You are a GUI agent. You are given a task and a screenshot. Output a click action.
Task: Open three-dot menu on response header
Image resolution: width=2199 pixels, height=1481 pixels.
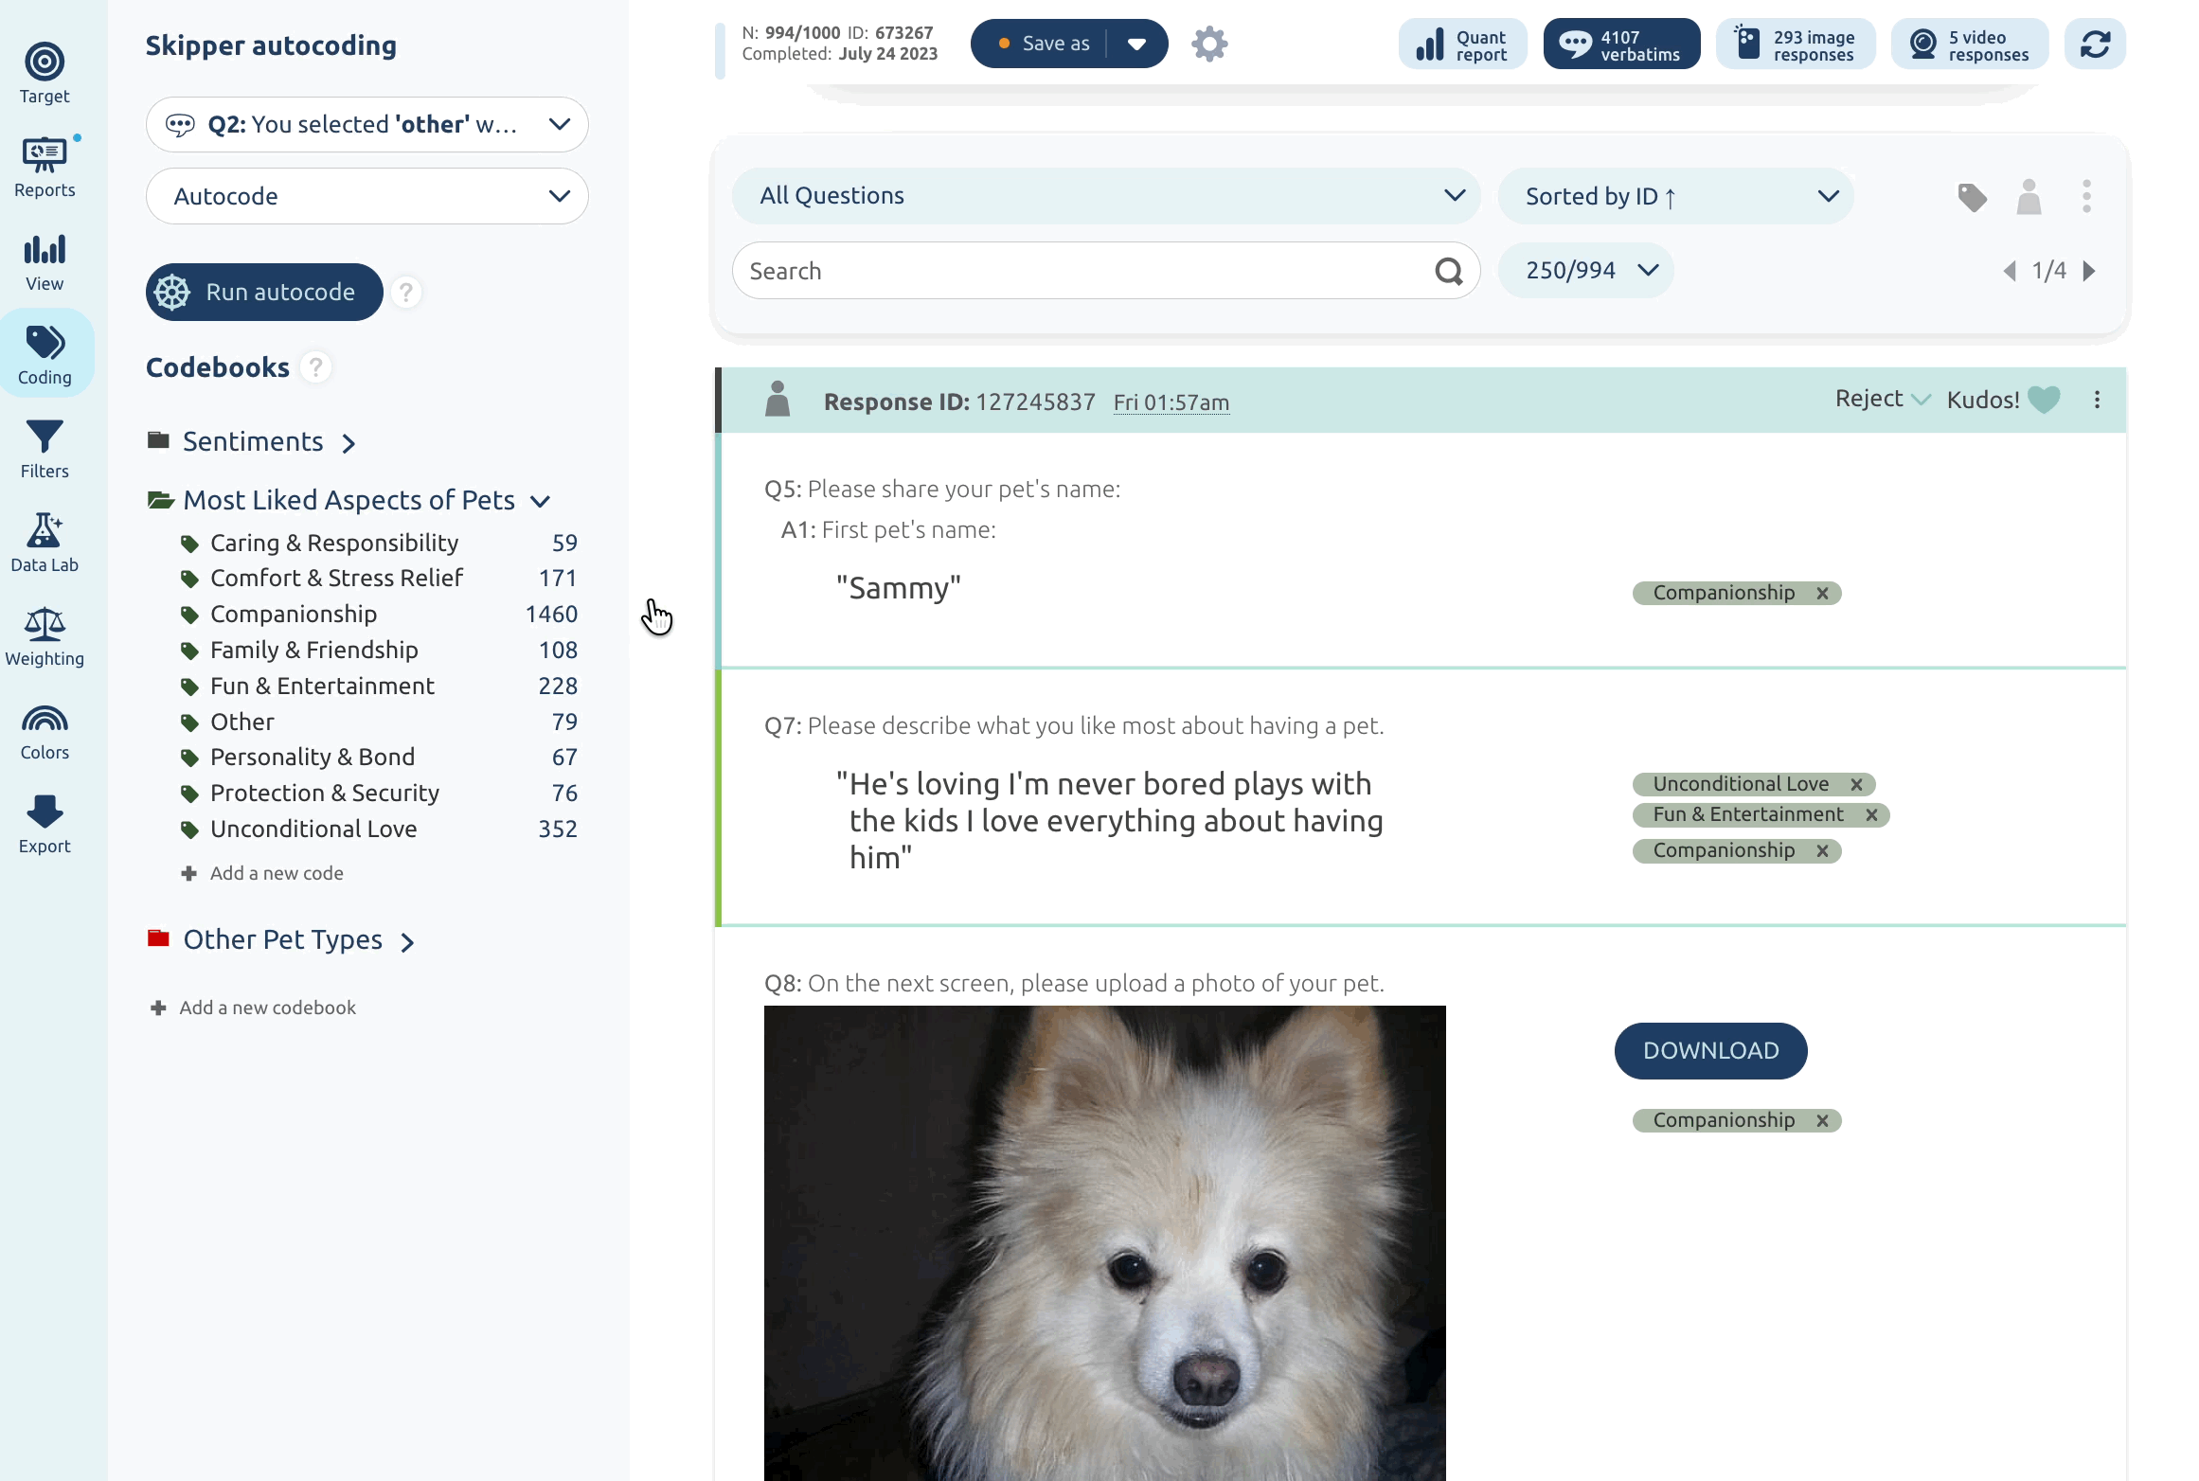tap(2098, 400)
